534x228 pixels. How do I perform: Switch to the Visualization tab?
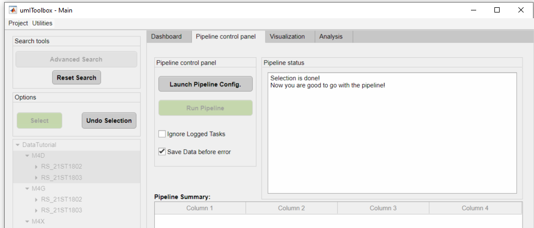click(x=287, y=36)
